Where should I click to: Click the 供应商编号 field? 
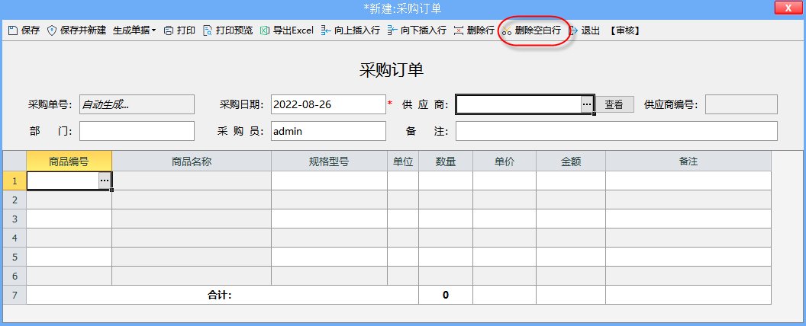click(741, 104)
